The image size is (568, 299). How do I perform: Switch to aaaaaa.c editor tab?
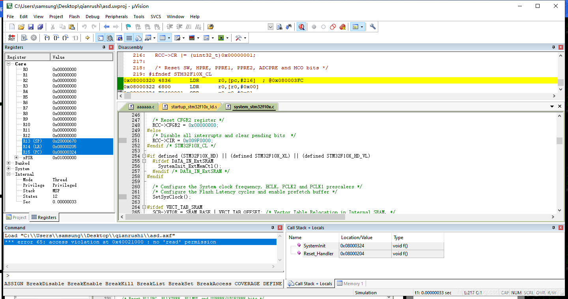click(x=142, y=107)
